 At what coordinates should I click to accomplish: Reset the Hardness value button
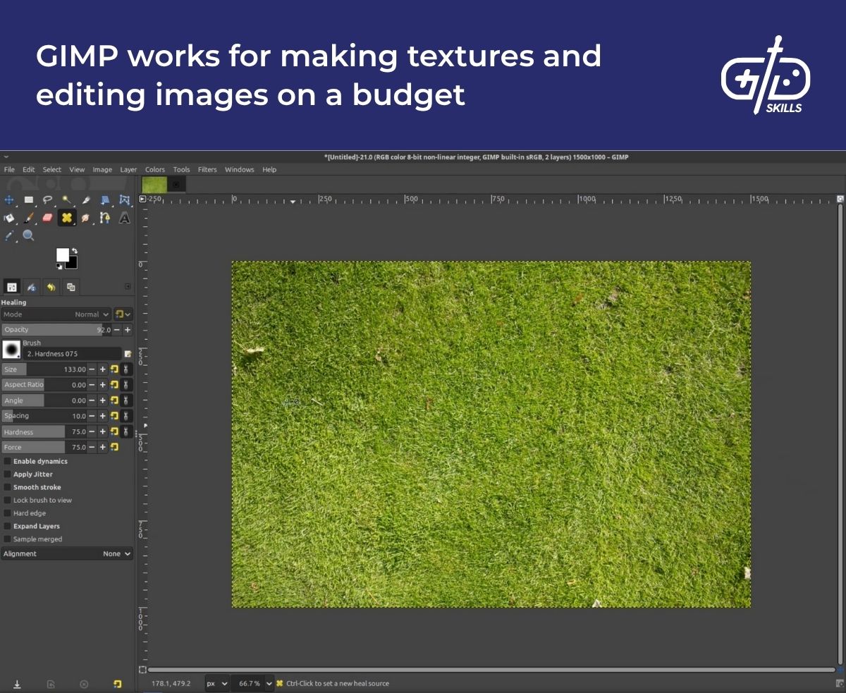point(114,431)
